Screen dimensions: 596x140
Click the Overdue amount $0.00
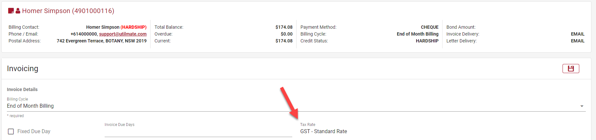pos(286,34)
